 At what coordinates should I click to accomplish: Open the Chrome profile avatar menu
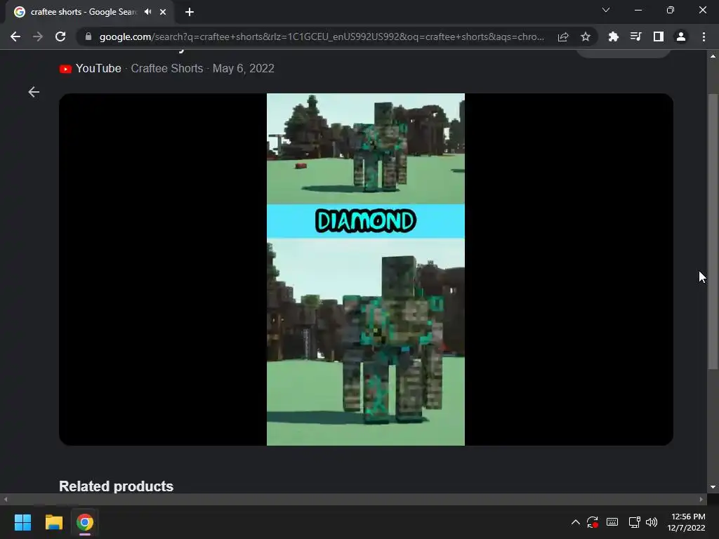click(x=681, y=36)
